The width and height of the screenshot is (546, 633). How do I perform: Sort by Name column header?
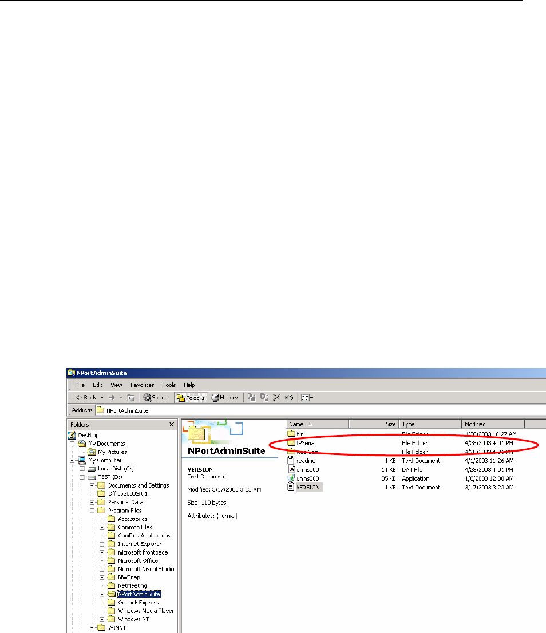click(317, 424)
